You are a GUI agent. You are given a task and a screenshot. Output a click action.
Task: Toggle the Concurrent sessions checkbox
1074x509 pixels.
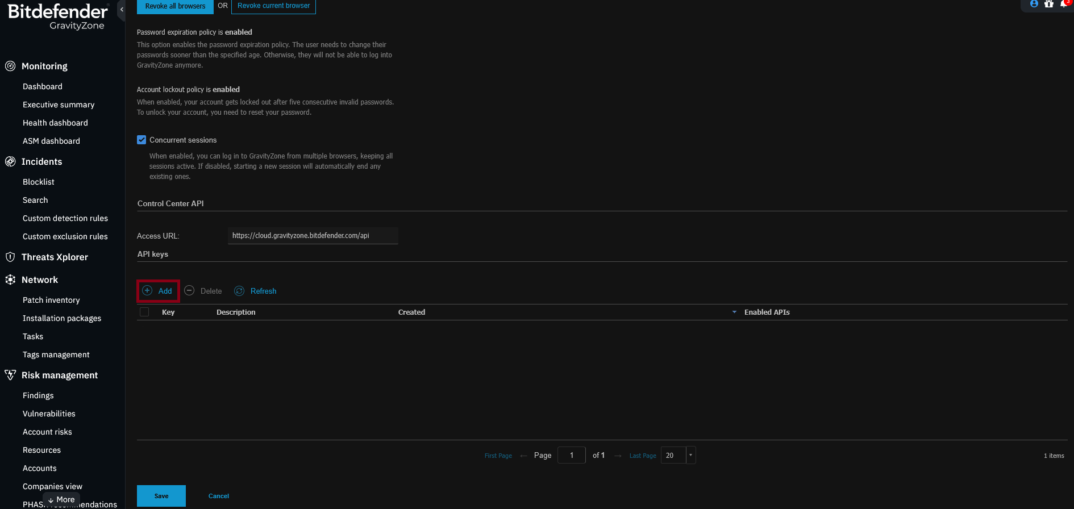(x=141, y=140)
